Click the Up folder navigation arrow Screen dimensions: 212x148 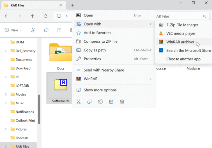(x=32, y=16)
